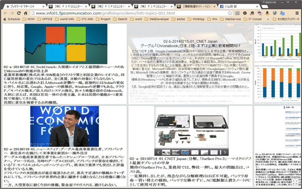This screenshot has height=189, width=302.
Task: Click the PDF converter extension icon
Action: (260, 13)
